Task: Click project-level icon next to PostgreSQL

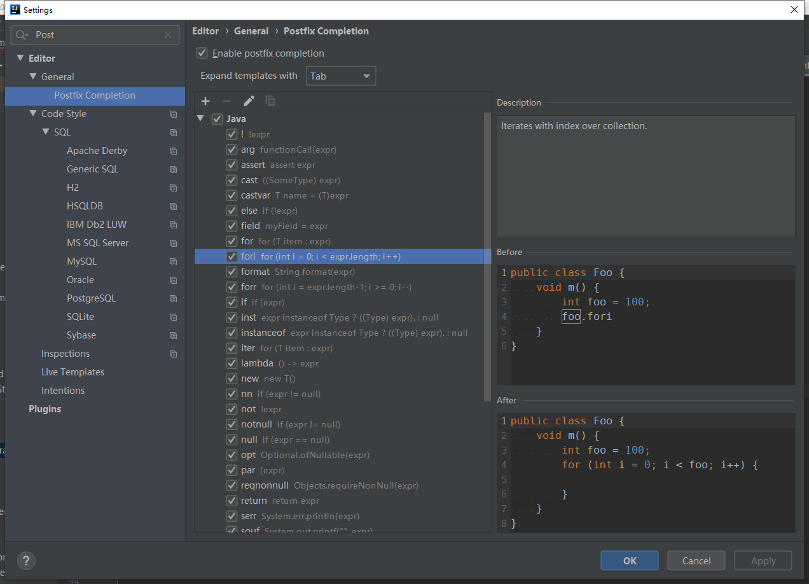Action: pyautogui.click(x=173, y=298)
